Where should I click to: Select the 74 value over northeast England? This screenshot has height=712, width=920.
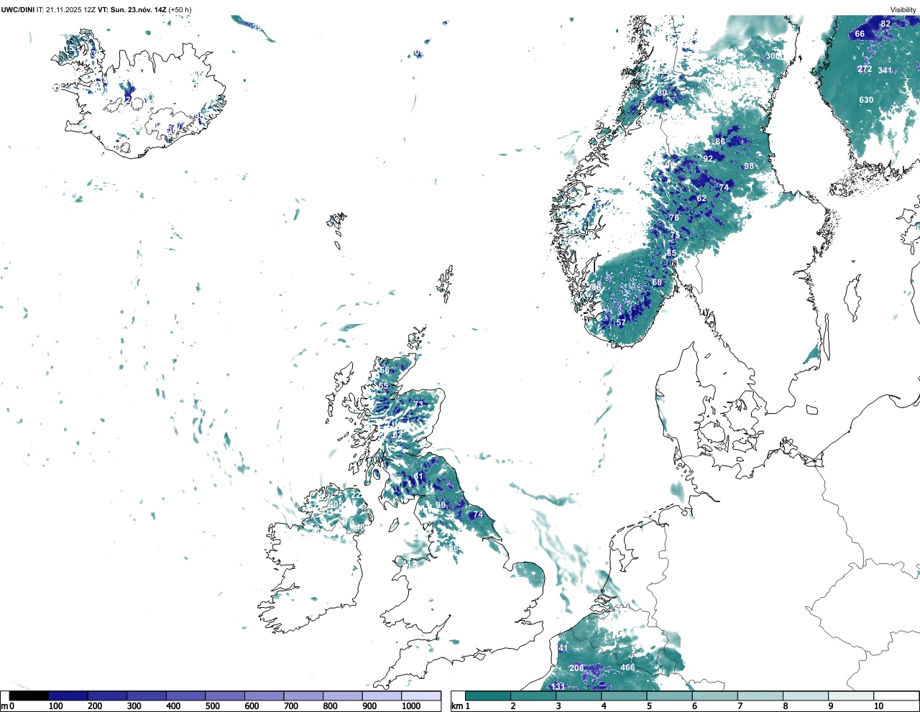478,514
